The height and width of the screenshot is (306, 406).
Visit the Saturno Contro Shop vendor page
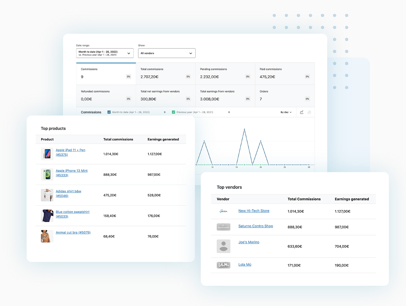255,226
